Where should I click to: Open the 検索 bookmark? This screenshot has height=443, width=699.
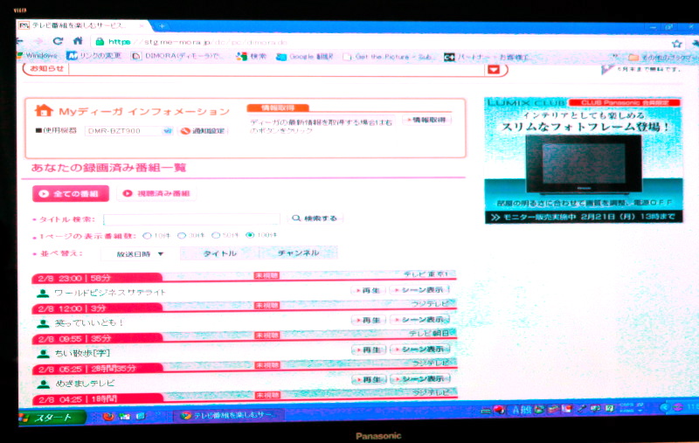pyautogui.click(x=252, y=57)
